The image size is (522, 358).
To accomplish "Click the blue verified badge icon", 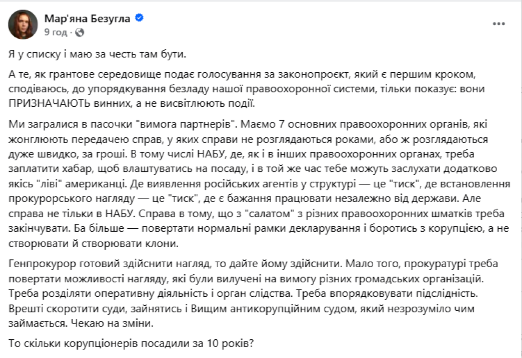I will coord(140,19).
